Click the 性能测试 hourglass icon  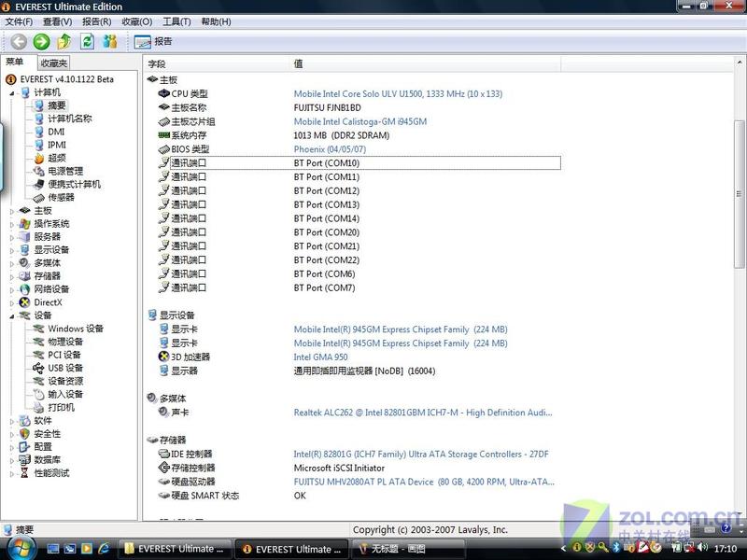pos(25,473)
